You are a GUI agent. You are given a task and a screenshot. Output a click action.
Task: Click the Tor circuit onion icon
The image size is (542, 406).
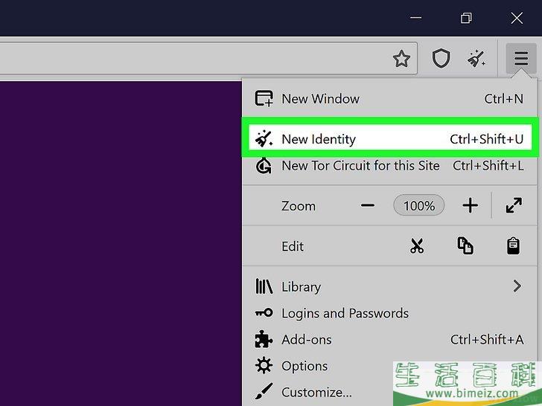pos(264,166)
